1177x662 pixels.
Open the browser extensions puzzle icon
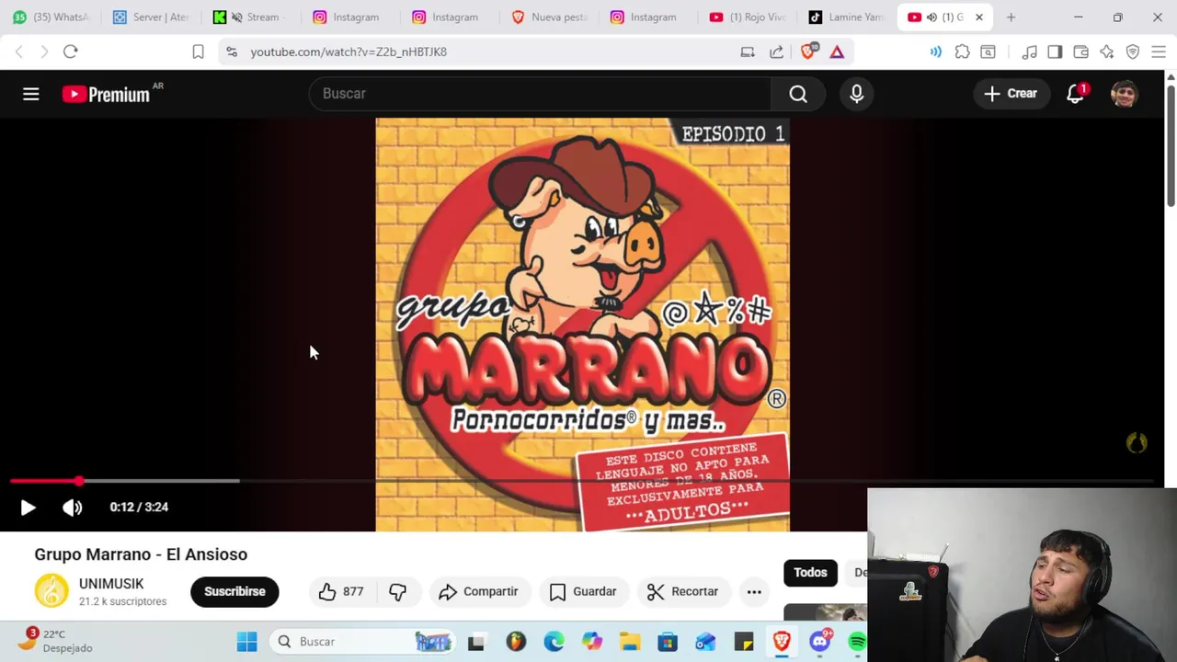(x=962, y=51)
